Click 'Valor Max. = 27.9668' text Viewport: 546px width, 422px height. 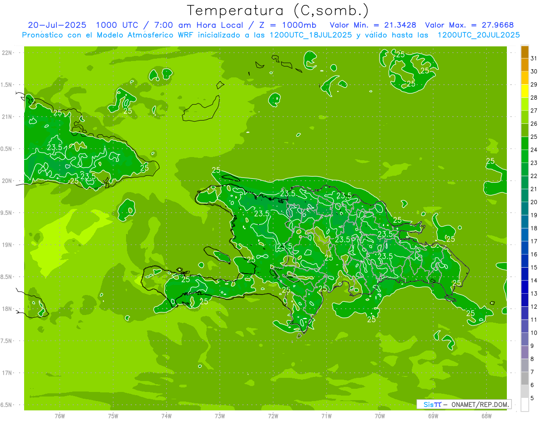[469, 25]
